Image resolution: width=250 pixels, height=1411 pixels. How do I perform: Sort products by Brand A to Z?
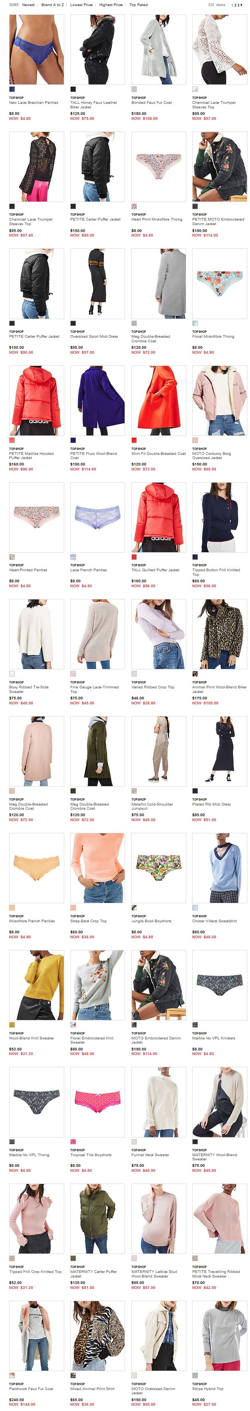pyautogui.click(x=52, y=5)
